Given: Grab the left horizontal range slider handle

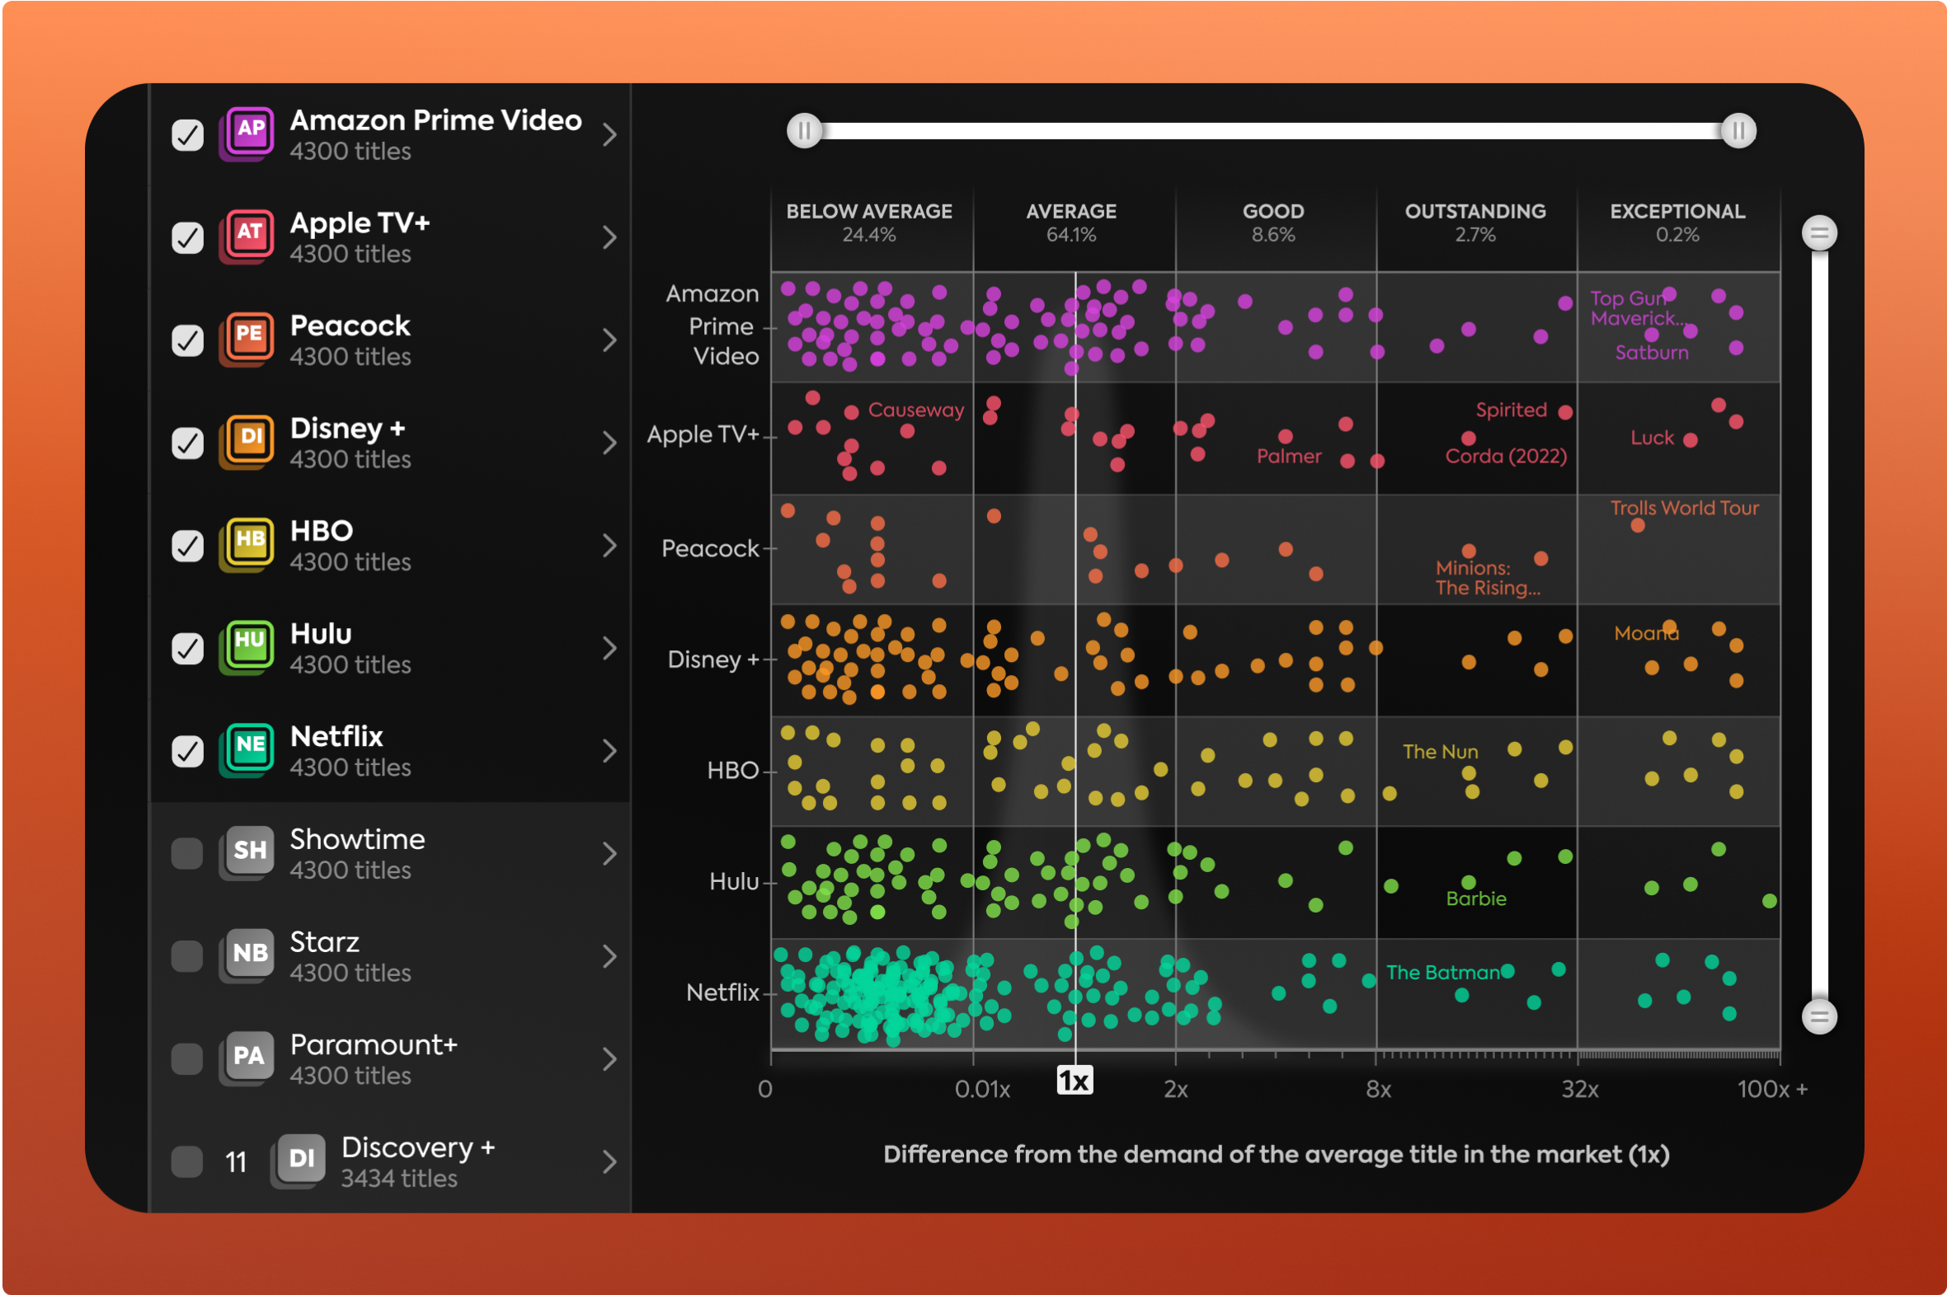Looking at the screenshot, I should (x=804, y=130).
